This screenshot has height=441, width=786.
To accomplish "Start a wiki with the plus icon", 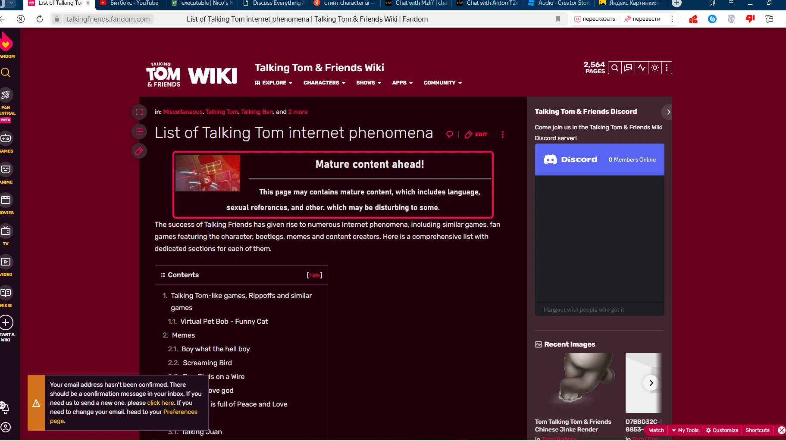I will coord(6,322).
